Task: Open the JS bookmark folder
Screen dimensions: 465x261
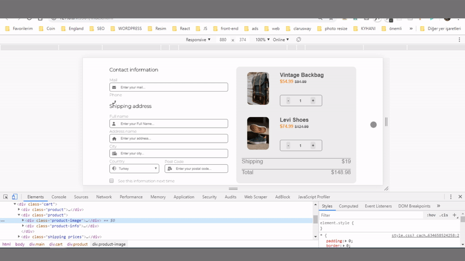Action: [x=202, y=28]
